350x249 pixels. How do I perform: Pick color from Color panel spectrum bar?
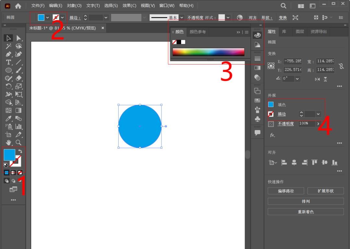click(208, 52)
